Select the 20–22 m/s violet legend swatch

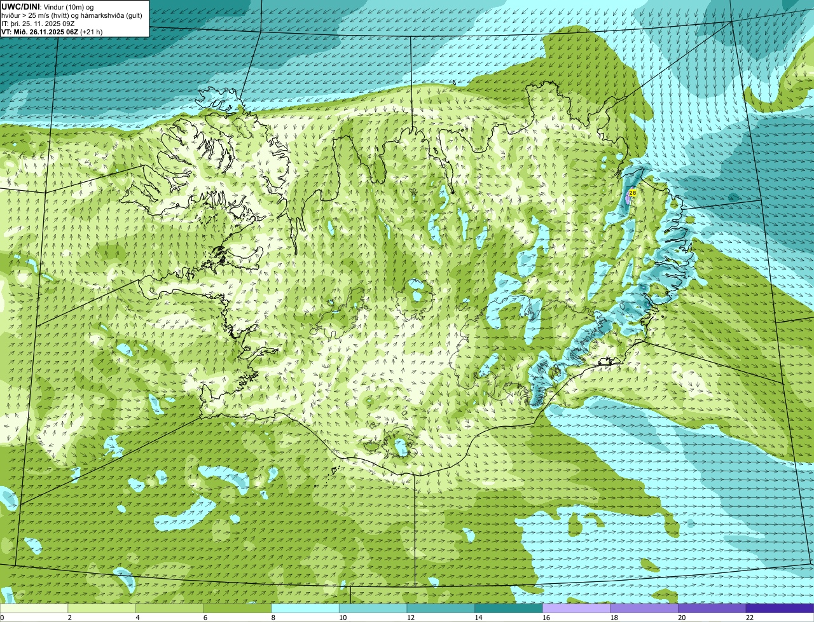coord(712,608)
